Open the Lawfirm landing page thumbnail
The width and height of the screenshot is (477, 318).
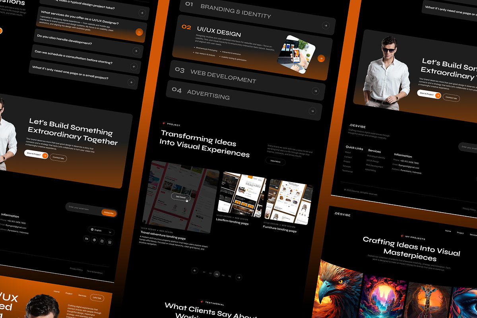pos(241,194)
